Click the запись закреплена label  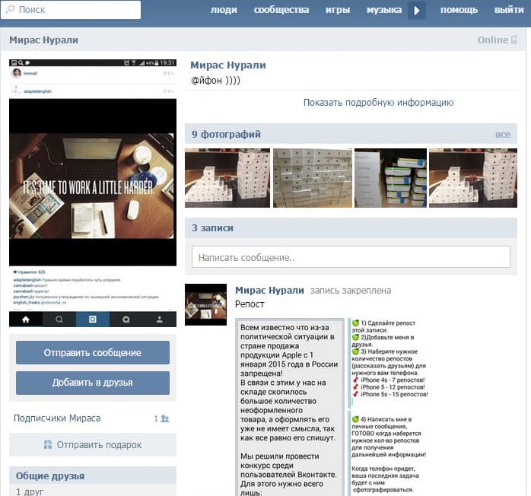(x=351, y=291)
